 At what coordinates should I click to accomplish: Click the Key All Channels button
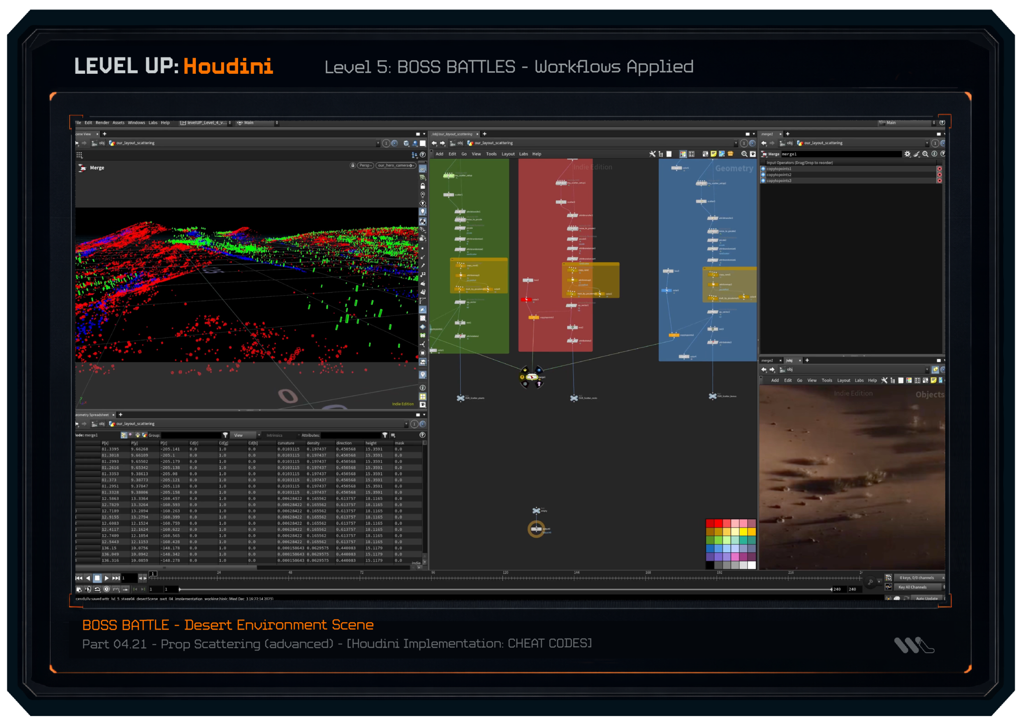coord(913,587)
